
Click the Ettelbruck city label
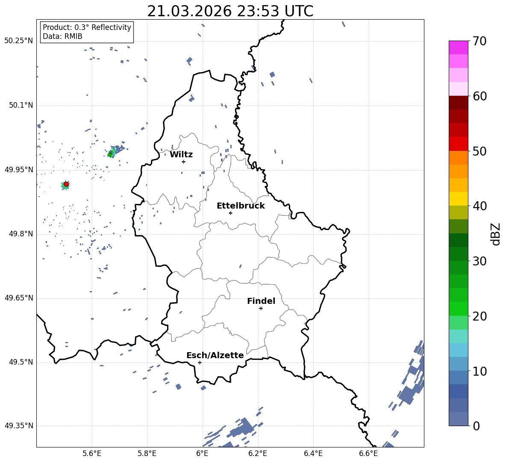pos(241,206)
